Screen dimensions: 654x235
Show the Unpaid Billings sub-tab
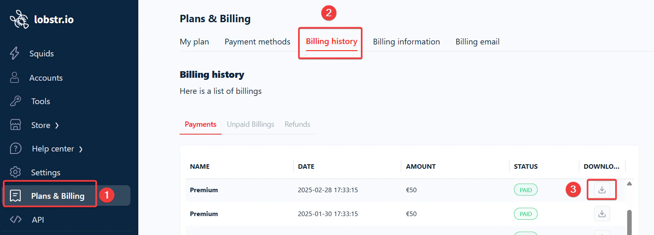click(x=250, y=124)
